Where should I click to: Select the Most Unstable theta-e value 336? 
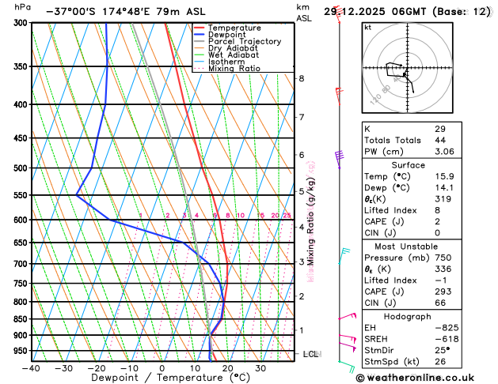coord(443,269)
